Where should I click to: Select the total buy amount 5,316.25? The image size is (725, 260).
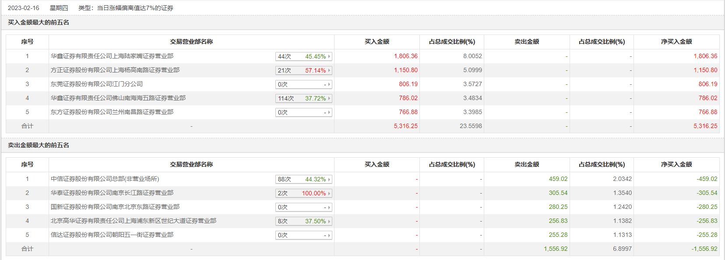[406, 126]
